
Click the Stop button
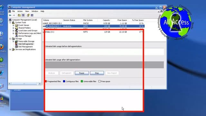pos(97,73)
